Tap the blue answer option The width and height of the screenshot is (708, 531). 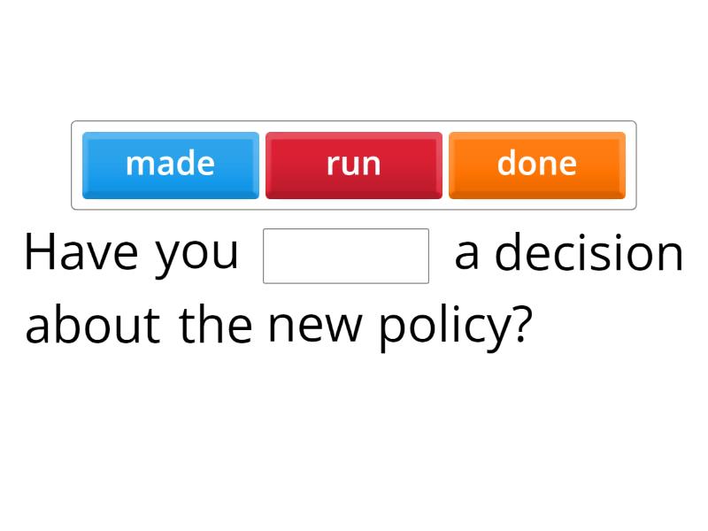coord(171,165)
